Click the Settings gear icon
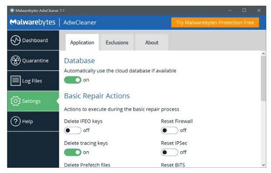 pos(15,101)
